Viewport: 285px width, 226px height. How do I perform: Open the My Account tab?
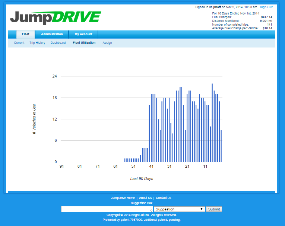(83, 34)
